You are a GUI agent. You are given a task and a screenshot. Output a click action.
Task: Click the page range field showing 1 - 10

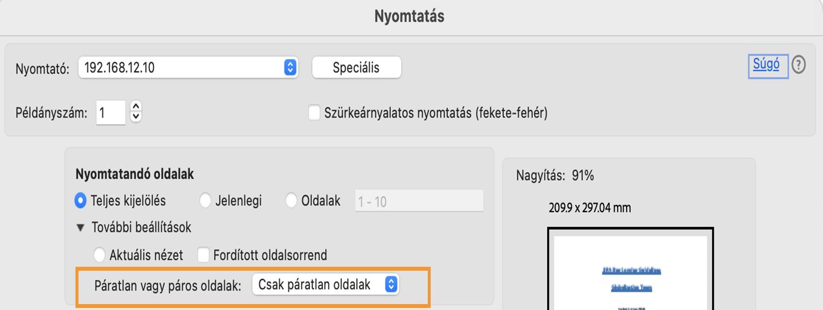[418, 201]
